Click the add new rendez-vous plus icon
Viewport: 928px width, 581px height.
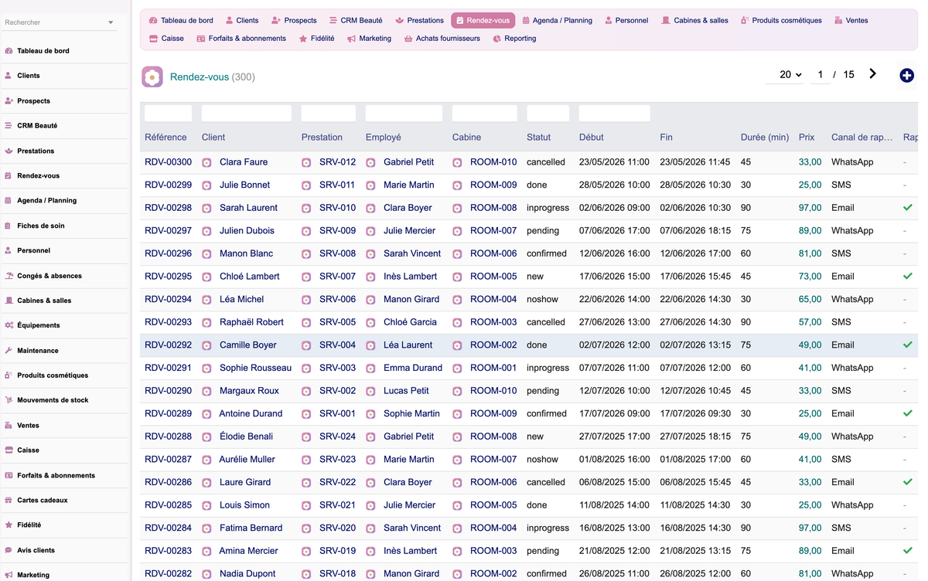point(906,76)
